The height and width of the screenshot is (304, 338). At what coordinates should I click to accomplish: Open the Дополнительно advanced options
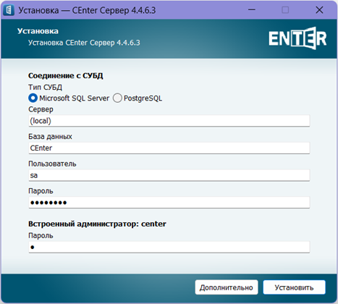(x=227, y=287)
